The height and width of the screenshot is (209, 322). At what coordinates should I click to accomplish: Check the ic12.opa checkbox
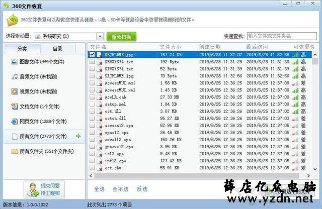(92, 153)
